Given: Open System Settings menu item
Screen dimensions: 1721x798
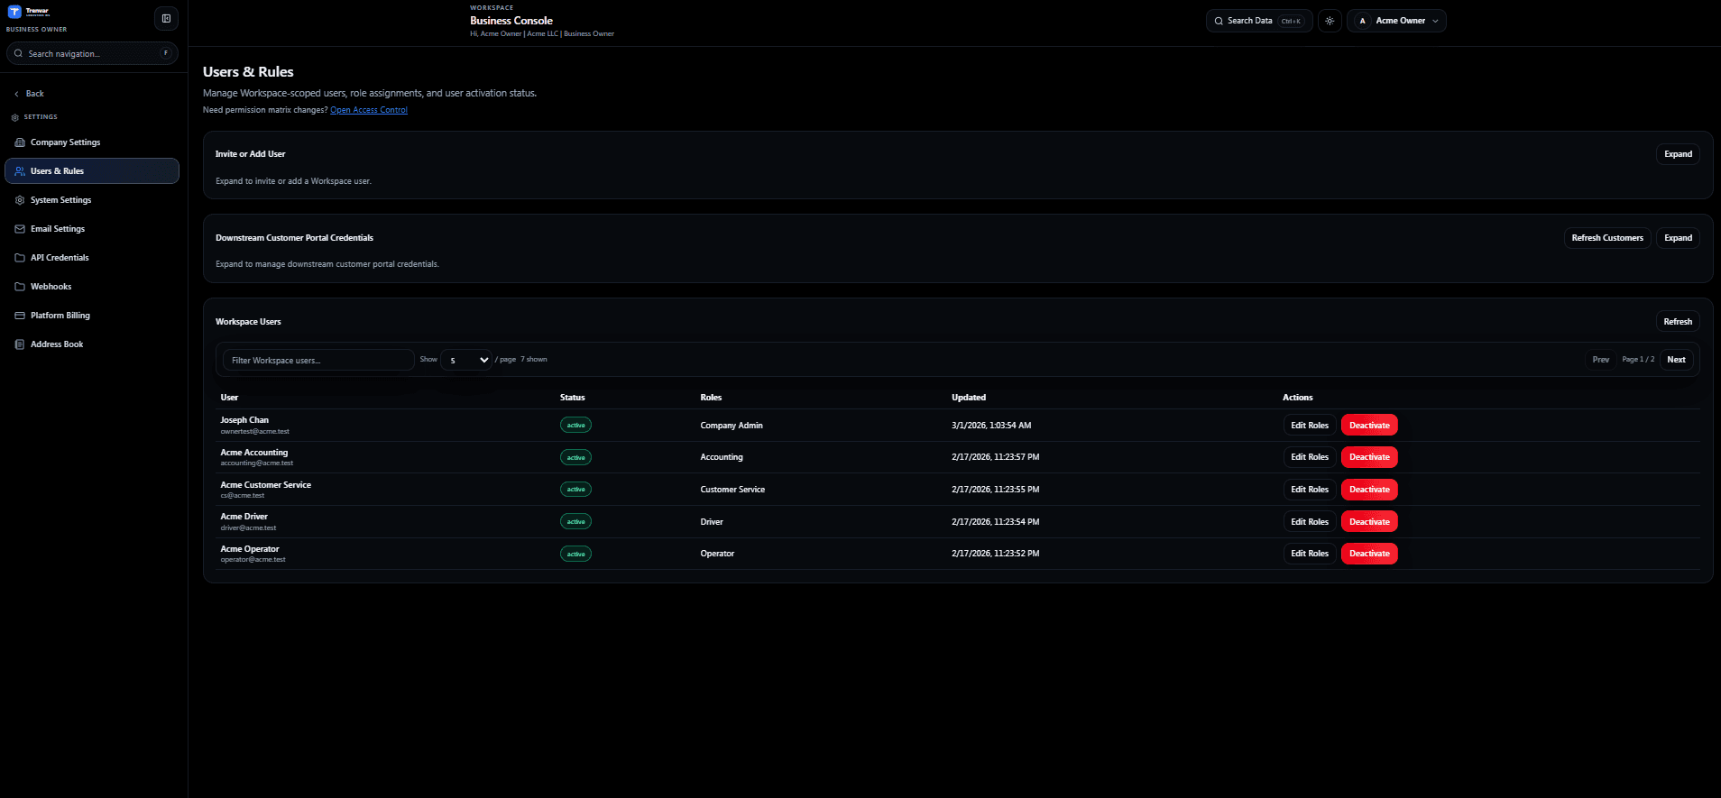Looking at the screenshot, I should tap(92, 200).
